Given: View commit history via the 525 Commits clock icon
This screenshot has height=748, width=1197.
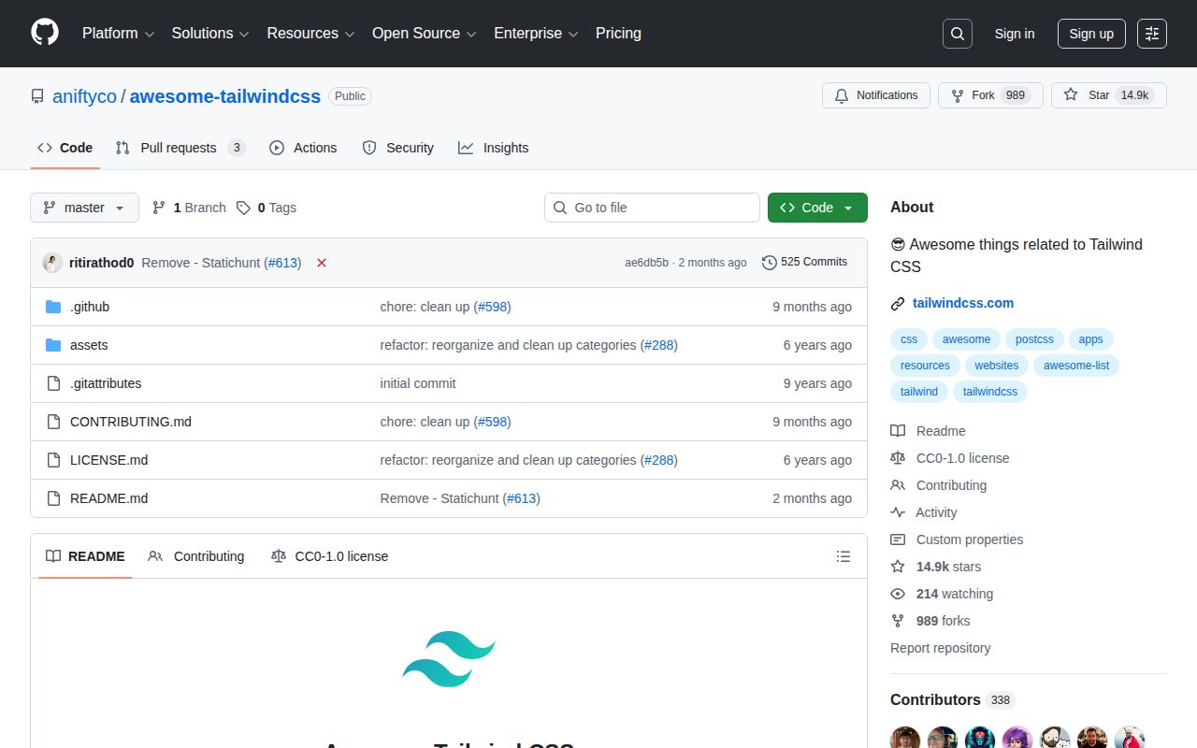Looking at the screenshot, I should tap(770, 262).
